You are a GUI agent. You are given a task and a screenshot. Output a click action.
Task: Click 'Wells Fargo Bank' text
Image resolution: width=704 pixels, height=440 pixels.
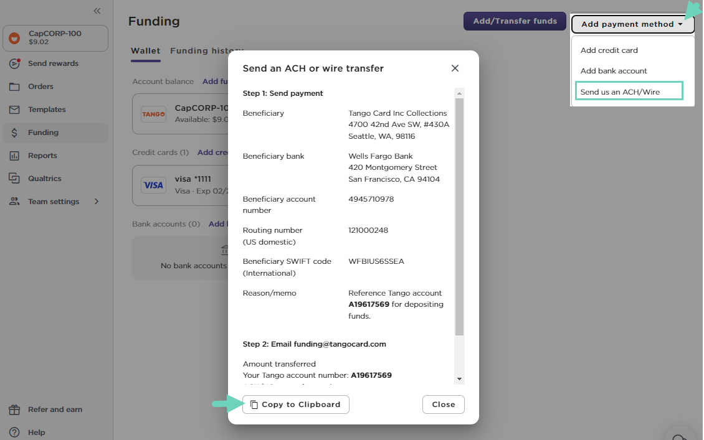(380, 156)
